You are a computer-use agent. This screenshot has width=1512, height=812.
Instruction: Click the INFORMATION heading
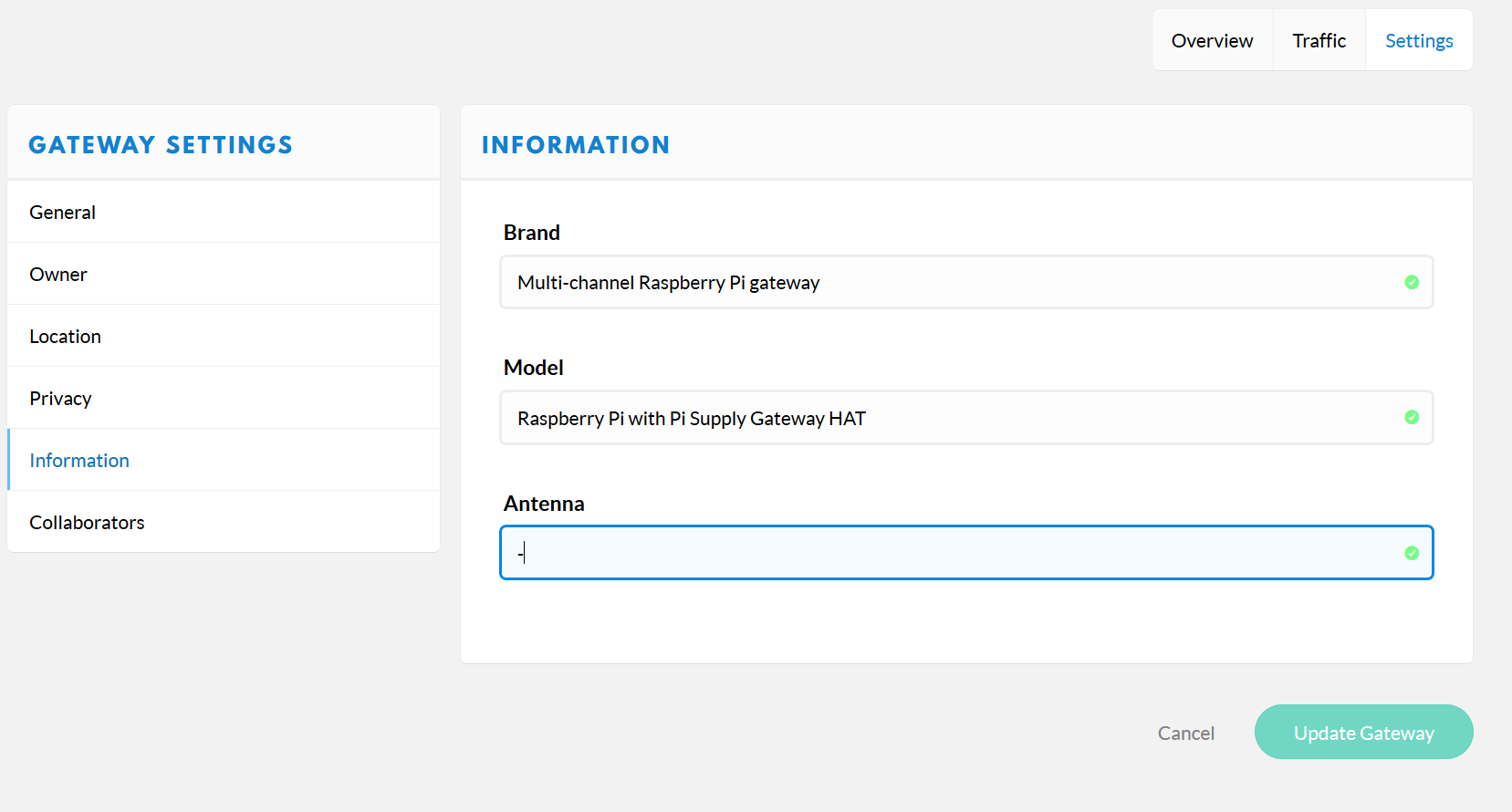576,145
